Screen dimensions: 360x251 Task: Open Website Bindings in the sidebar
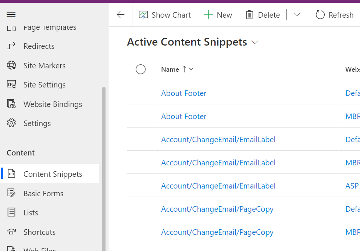(53, 104)
